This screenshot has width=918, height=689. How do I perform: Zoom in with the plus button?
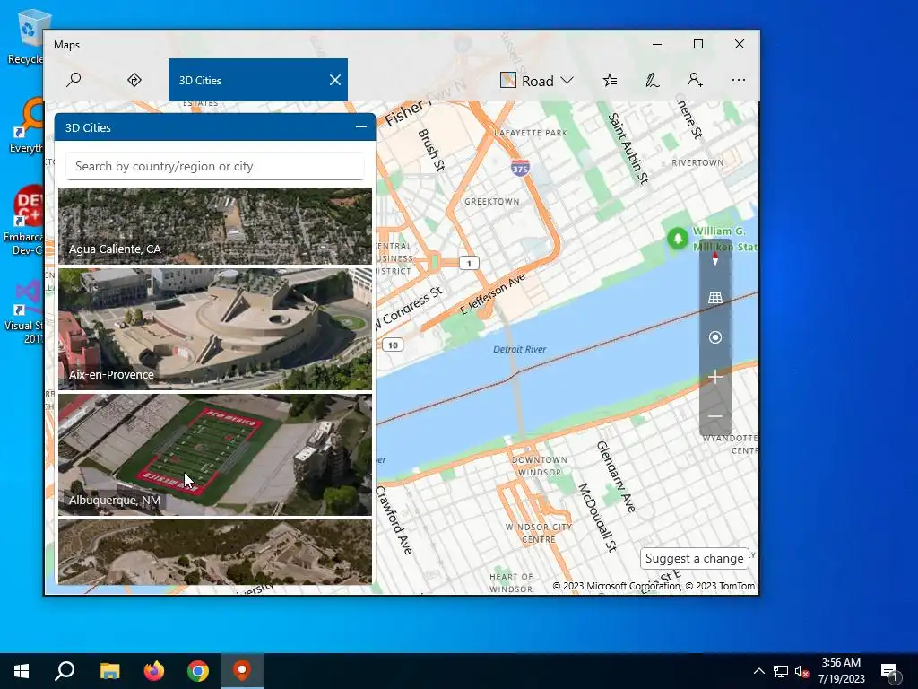click(x=714, y=377)
